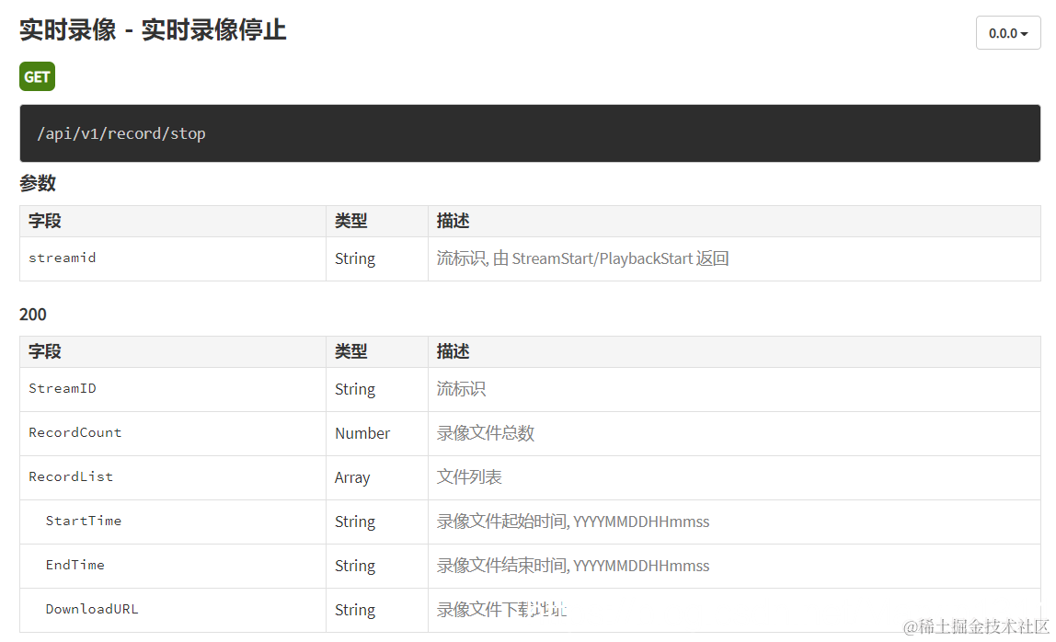The image size is (1056, 642).
Task: Click the 实时录像 - 实时录像停止 heading
Action: [153, 29]
